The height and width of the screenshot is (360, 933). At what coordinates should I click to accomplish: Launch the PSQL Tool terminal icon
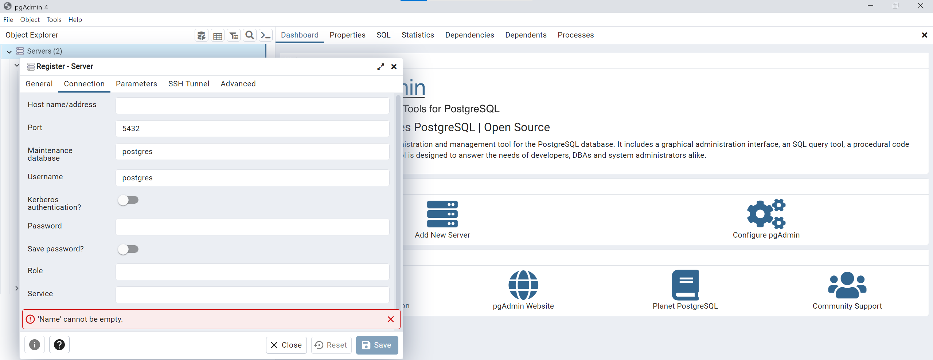[266, 35]
